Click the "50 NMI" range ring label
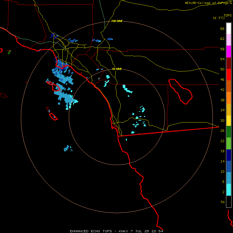This screenshot has height=233, width=233. point(117,69)
